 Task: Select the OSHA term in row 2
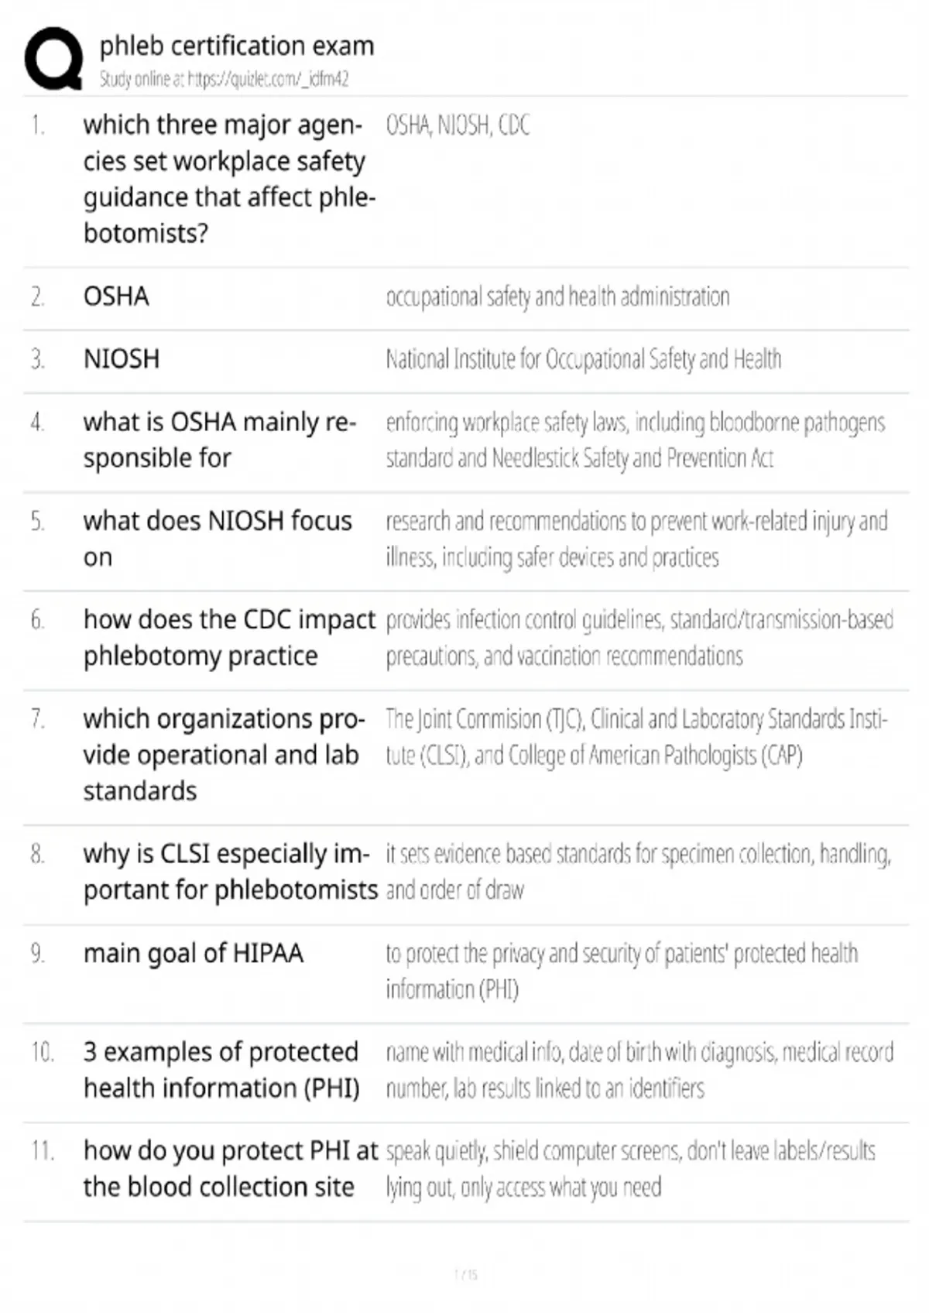pyautogui.click(x=116, y=296)
